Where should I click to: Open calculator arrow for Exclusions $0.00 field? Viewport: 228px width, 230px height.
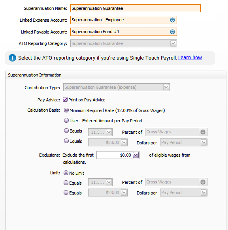tap(136, 155)
